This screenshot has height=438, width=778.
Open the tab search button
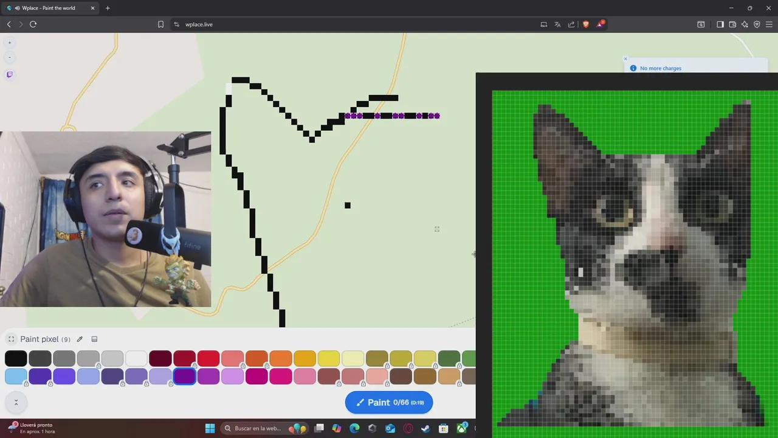point(701,24)
